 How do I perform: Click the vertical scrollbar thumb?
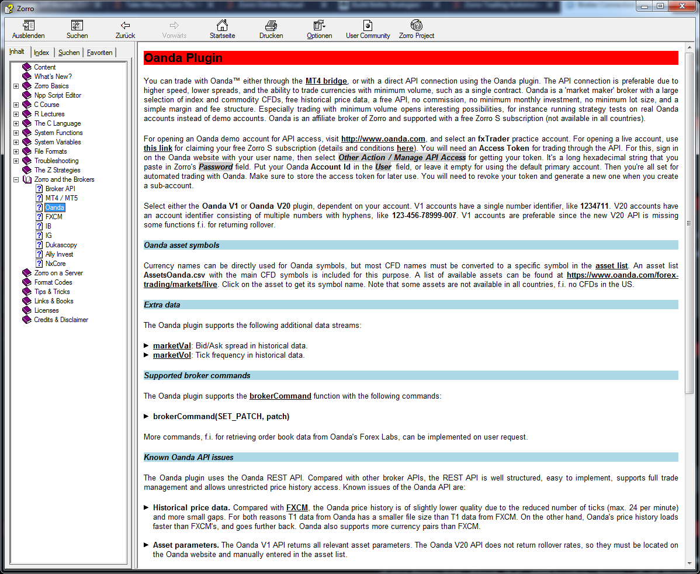(689, 223)
